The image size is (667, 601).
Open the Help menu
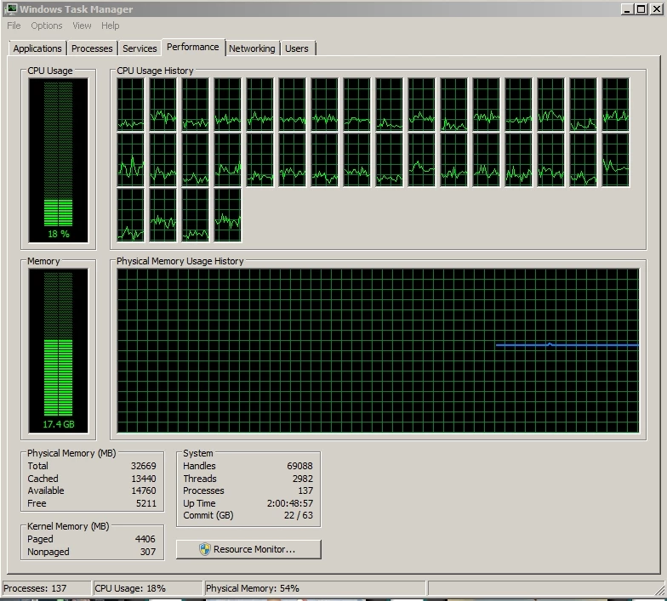[111, 26]
